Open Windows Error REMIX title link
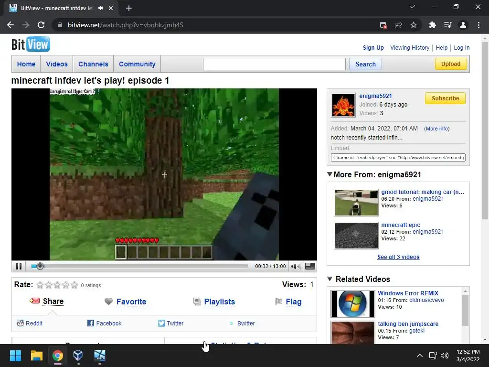Viewport: 489px width, 367px height. click(408, 293)
